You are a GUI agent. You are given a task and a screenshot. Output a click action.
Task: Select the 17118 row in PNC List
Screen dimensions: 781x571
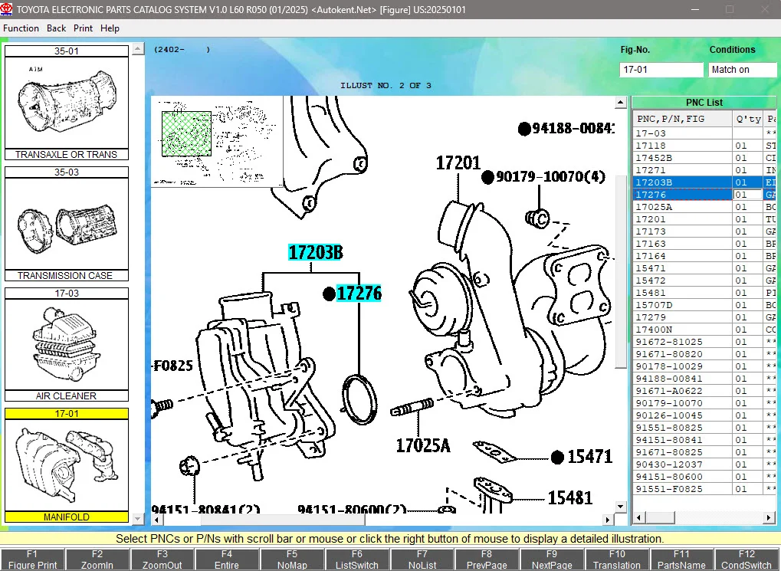point(704,146)
